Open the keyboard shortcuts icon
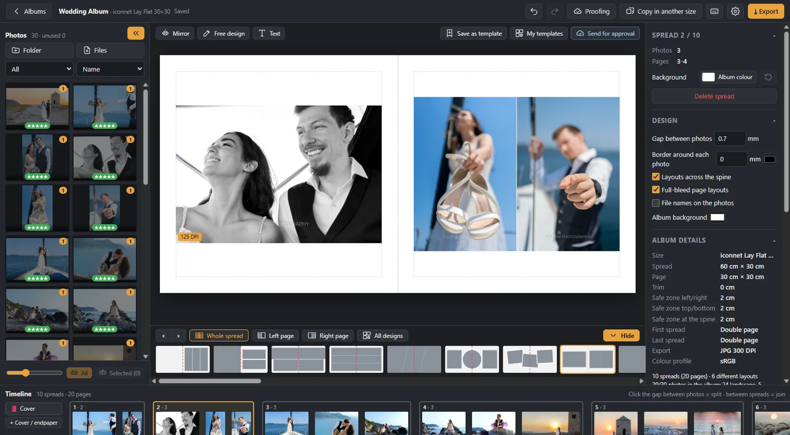The width and height of the screenshot is (790, 435). click(714, 11)
